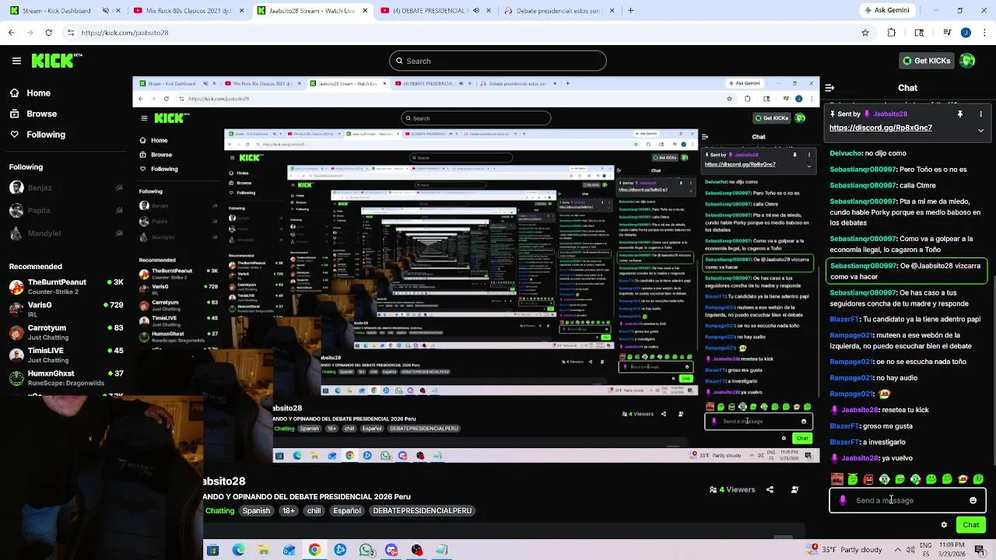Click the chill tag
The width and height of the screenshot is (996, 560).
(314, 510)
